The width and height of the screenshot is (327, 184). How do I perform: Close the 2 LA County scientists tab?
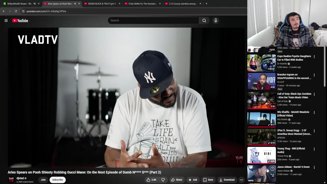point(200,4)
